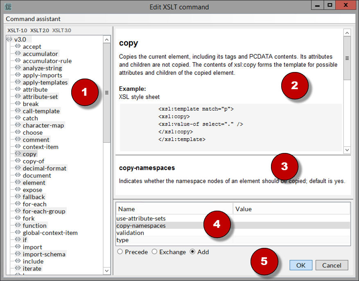
Task: Click the icon beside the accumulator element
Action: 18,54
